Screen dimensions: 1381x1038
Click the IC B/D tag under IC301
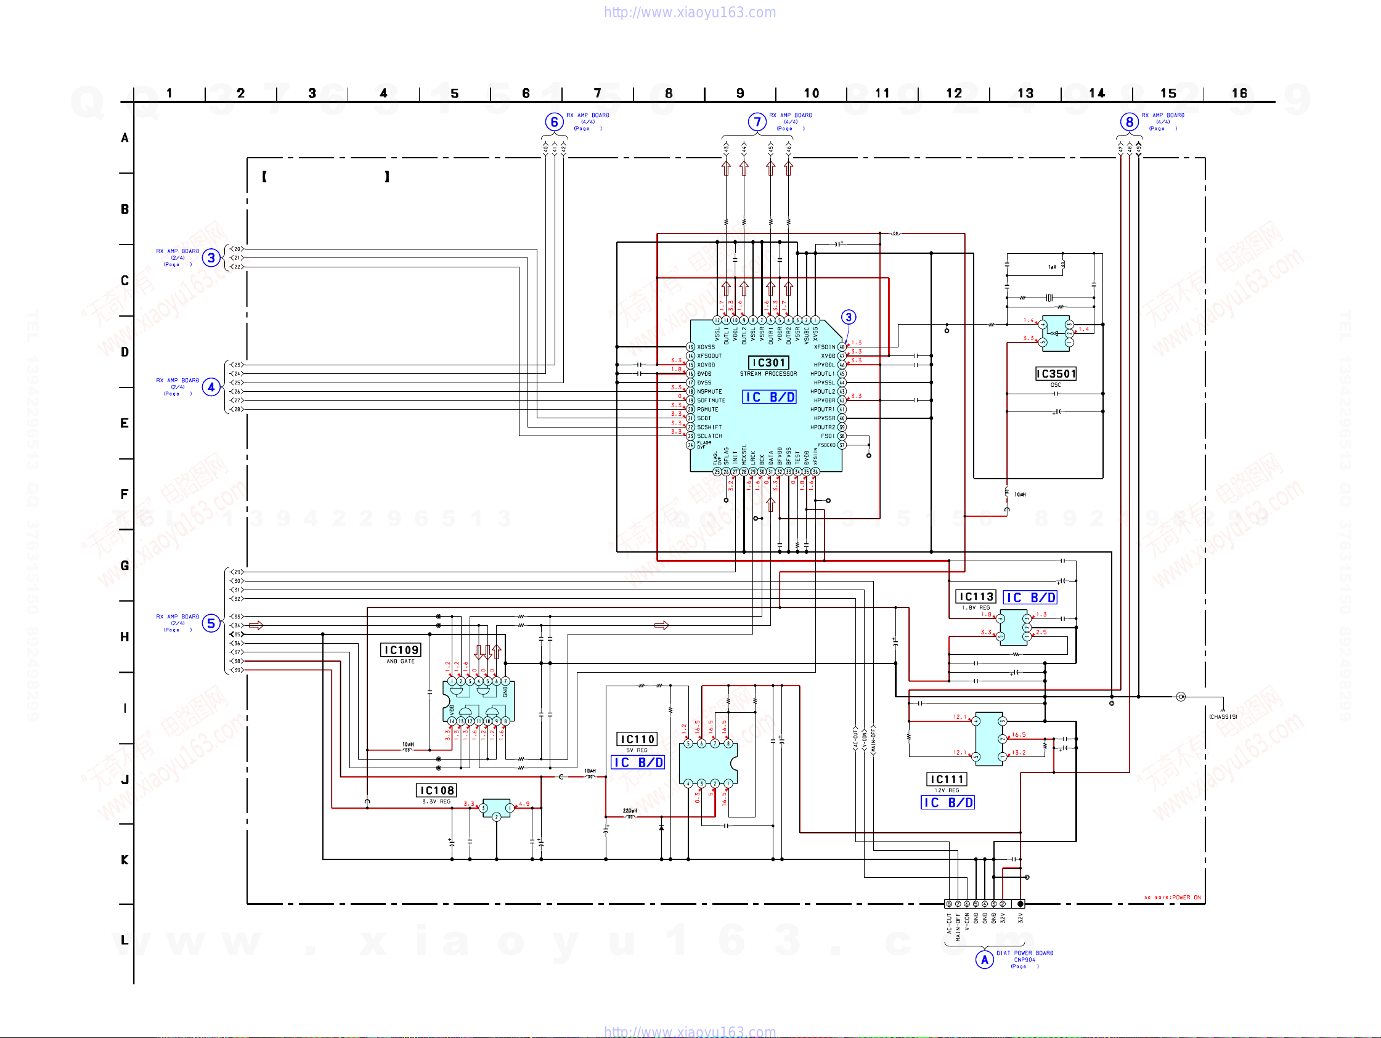(769, 397)
